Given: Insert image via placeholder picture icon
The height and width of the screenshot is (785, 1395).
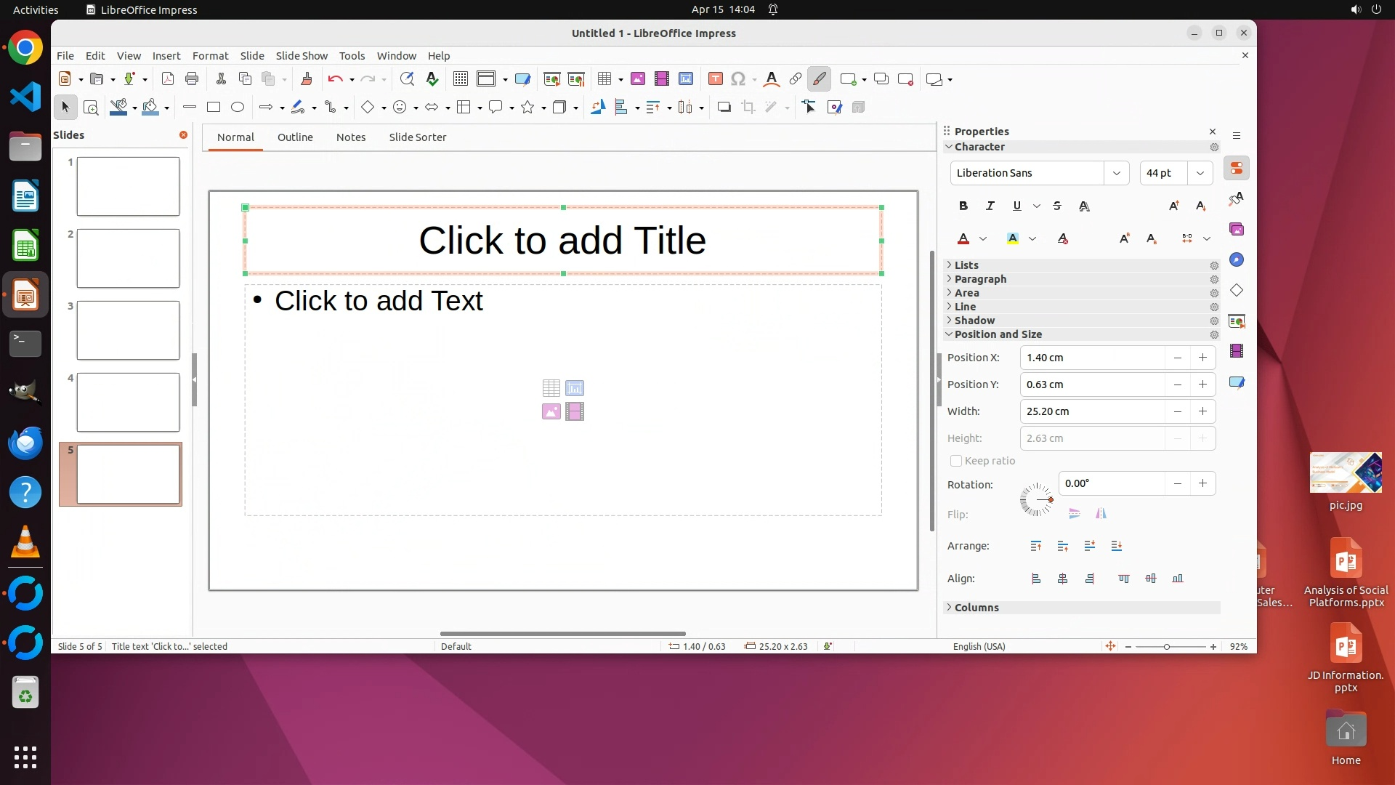Looking at the screenshot, I should pyautogui.click(x=551, y=412).
